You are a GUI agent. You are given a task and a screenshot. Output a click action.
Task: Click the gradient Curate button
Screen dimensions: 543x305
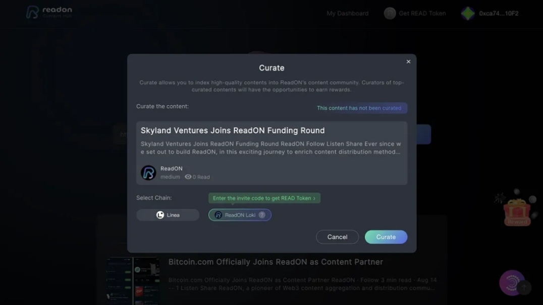386,237
